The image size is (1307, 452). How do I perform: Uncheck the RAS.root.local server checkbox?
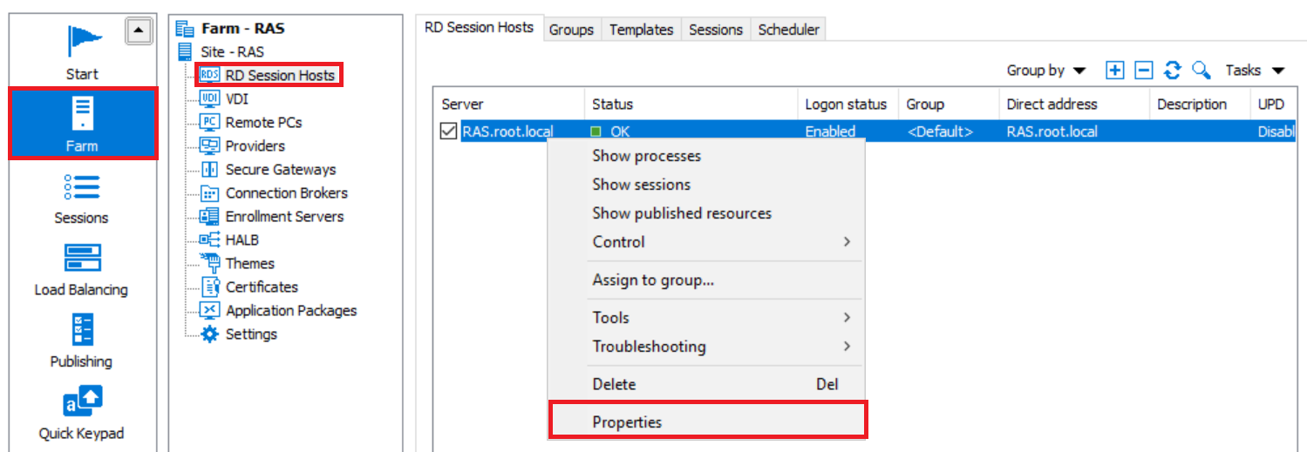coord(449,132)
